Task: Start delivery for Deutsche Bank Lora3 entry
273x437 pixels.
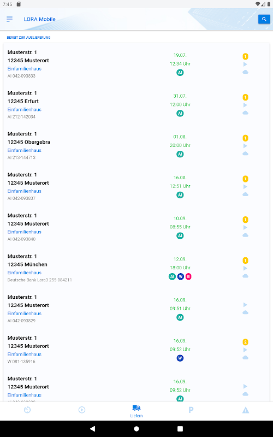Action: coord(245,268)
